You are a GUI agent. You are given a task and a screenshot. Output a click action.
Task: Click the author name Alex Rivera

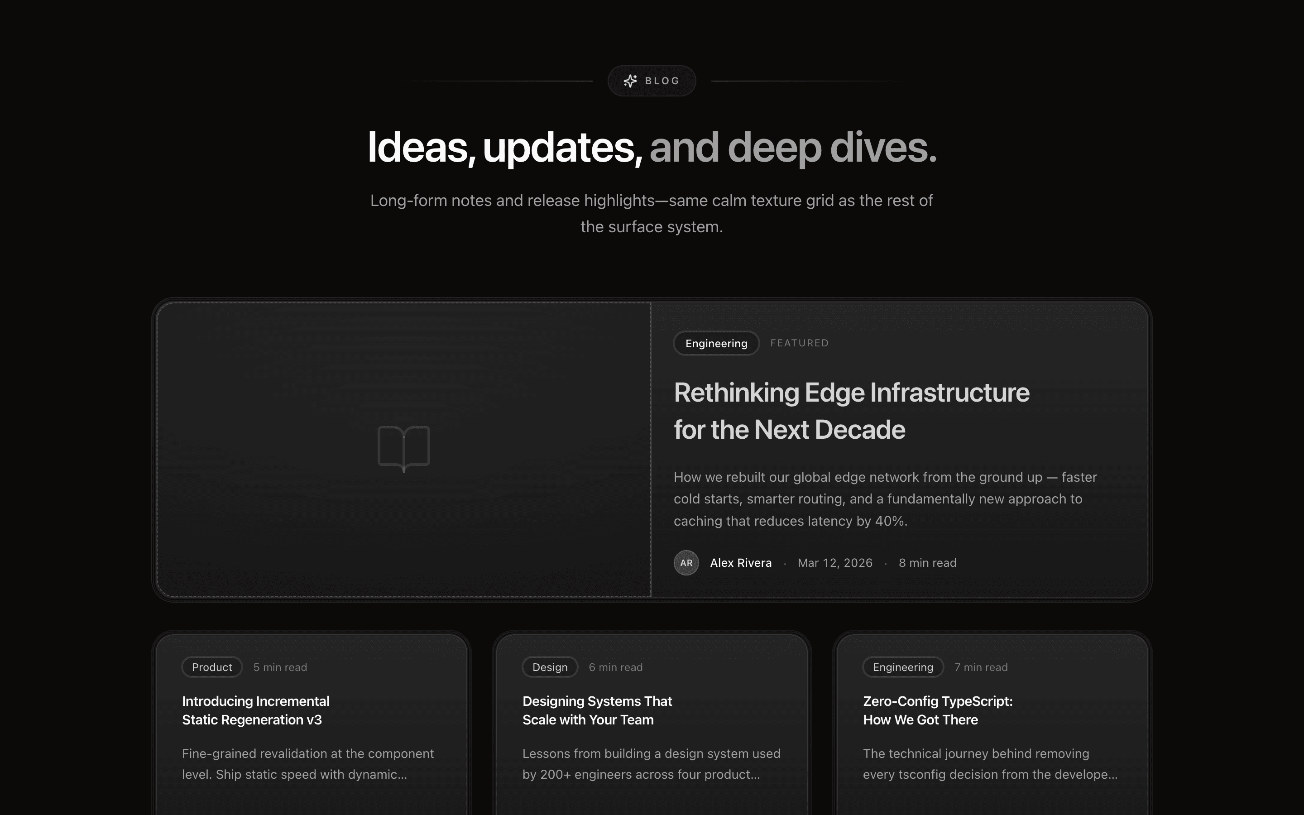click(741, 563)
